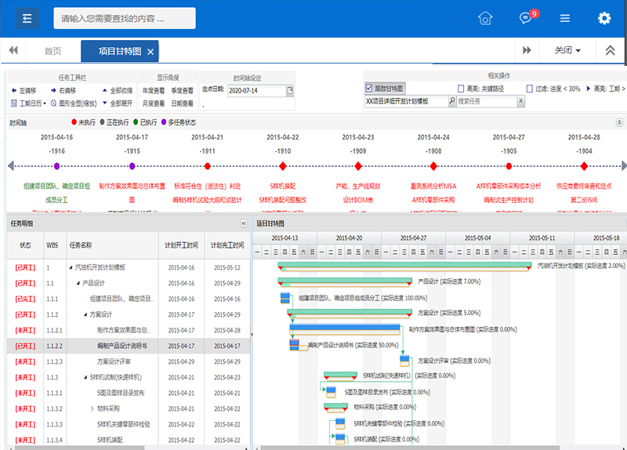Open calendar picker beside 定点日期 field
This screenshot has height=450, width=627.
290,91
